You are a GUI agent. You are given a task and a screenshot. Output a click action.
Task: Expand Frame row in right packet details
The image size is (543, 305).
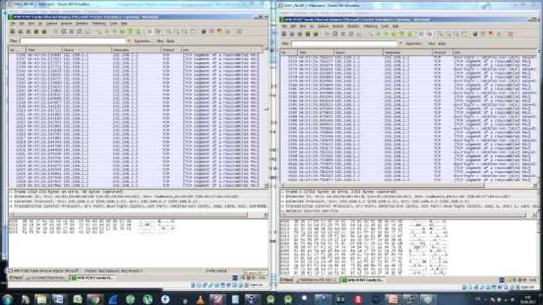(283, 192)
